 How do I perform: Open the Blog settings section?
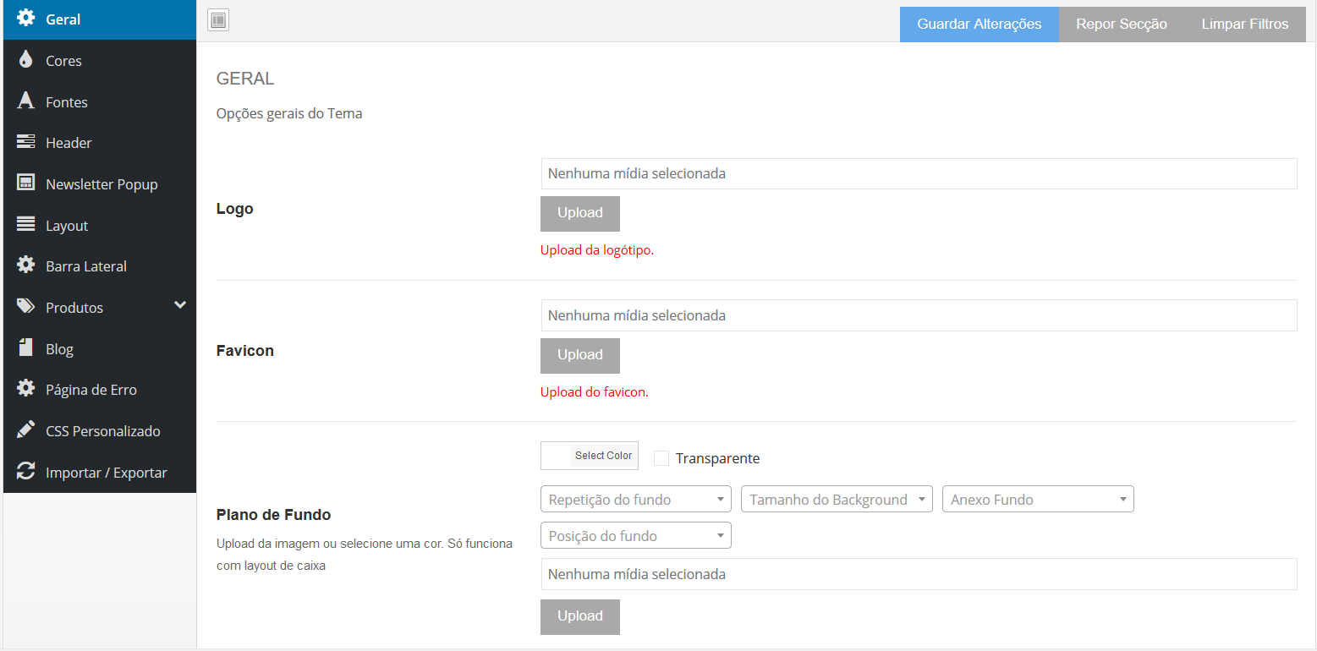point(59,349)
